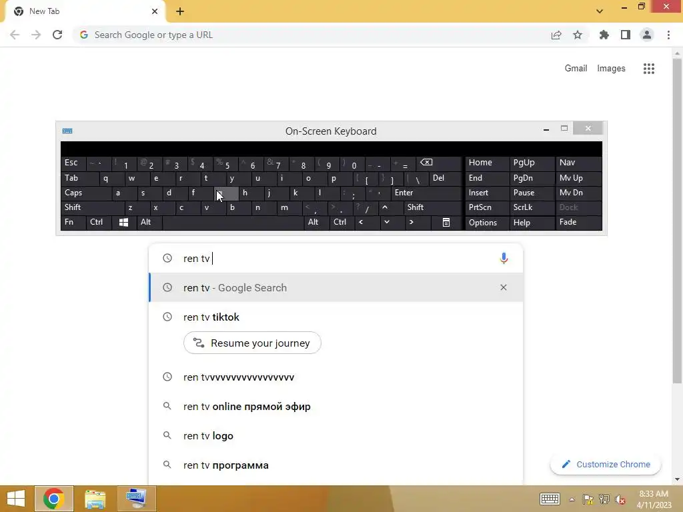683x512 pixels.
Task: Toggle the Fade key on keyboard
Action: [579, 223]
